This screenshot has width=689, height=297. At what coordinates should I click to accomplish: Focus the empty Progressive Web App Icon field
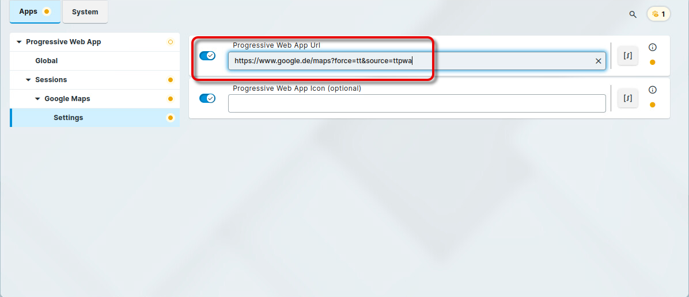417,103
